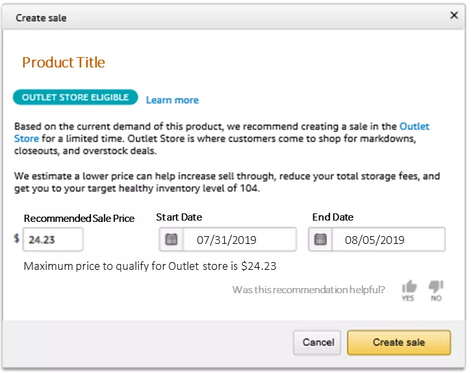Close the Create sale dialog
Screen dimensions: 471x373
pyautogui.click(x=454, y=16)
